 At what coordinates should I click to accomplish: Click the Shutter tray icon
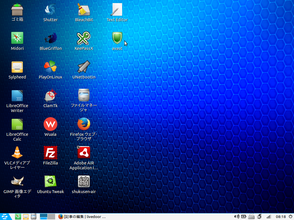click(259, 217)
